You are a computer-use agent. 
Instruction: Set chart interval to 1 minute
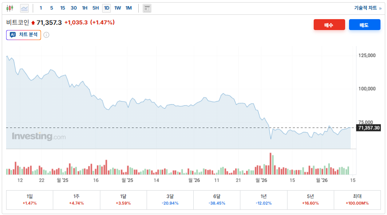pos(41,8)
